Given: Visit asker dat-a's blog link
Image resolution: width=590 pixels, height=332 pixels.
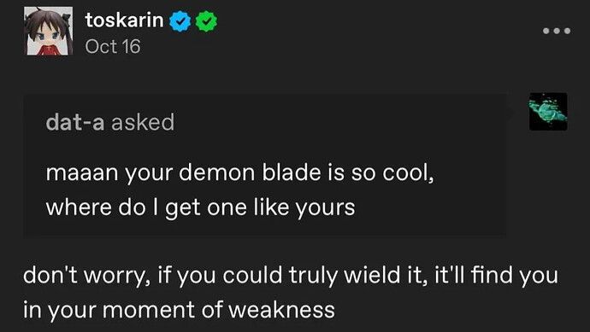Looking at the screenshot, I should (x=75, y=122).
